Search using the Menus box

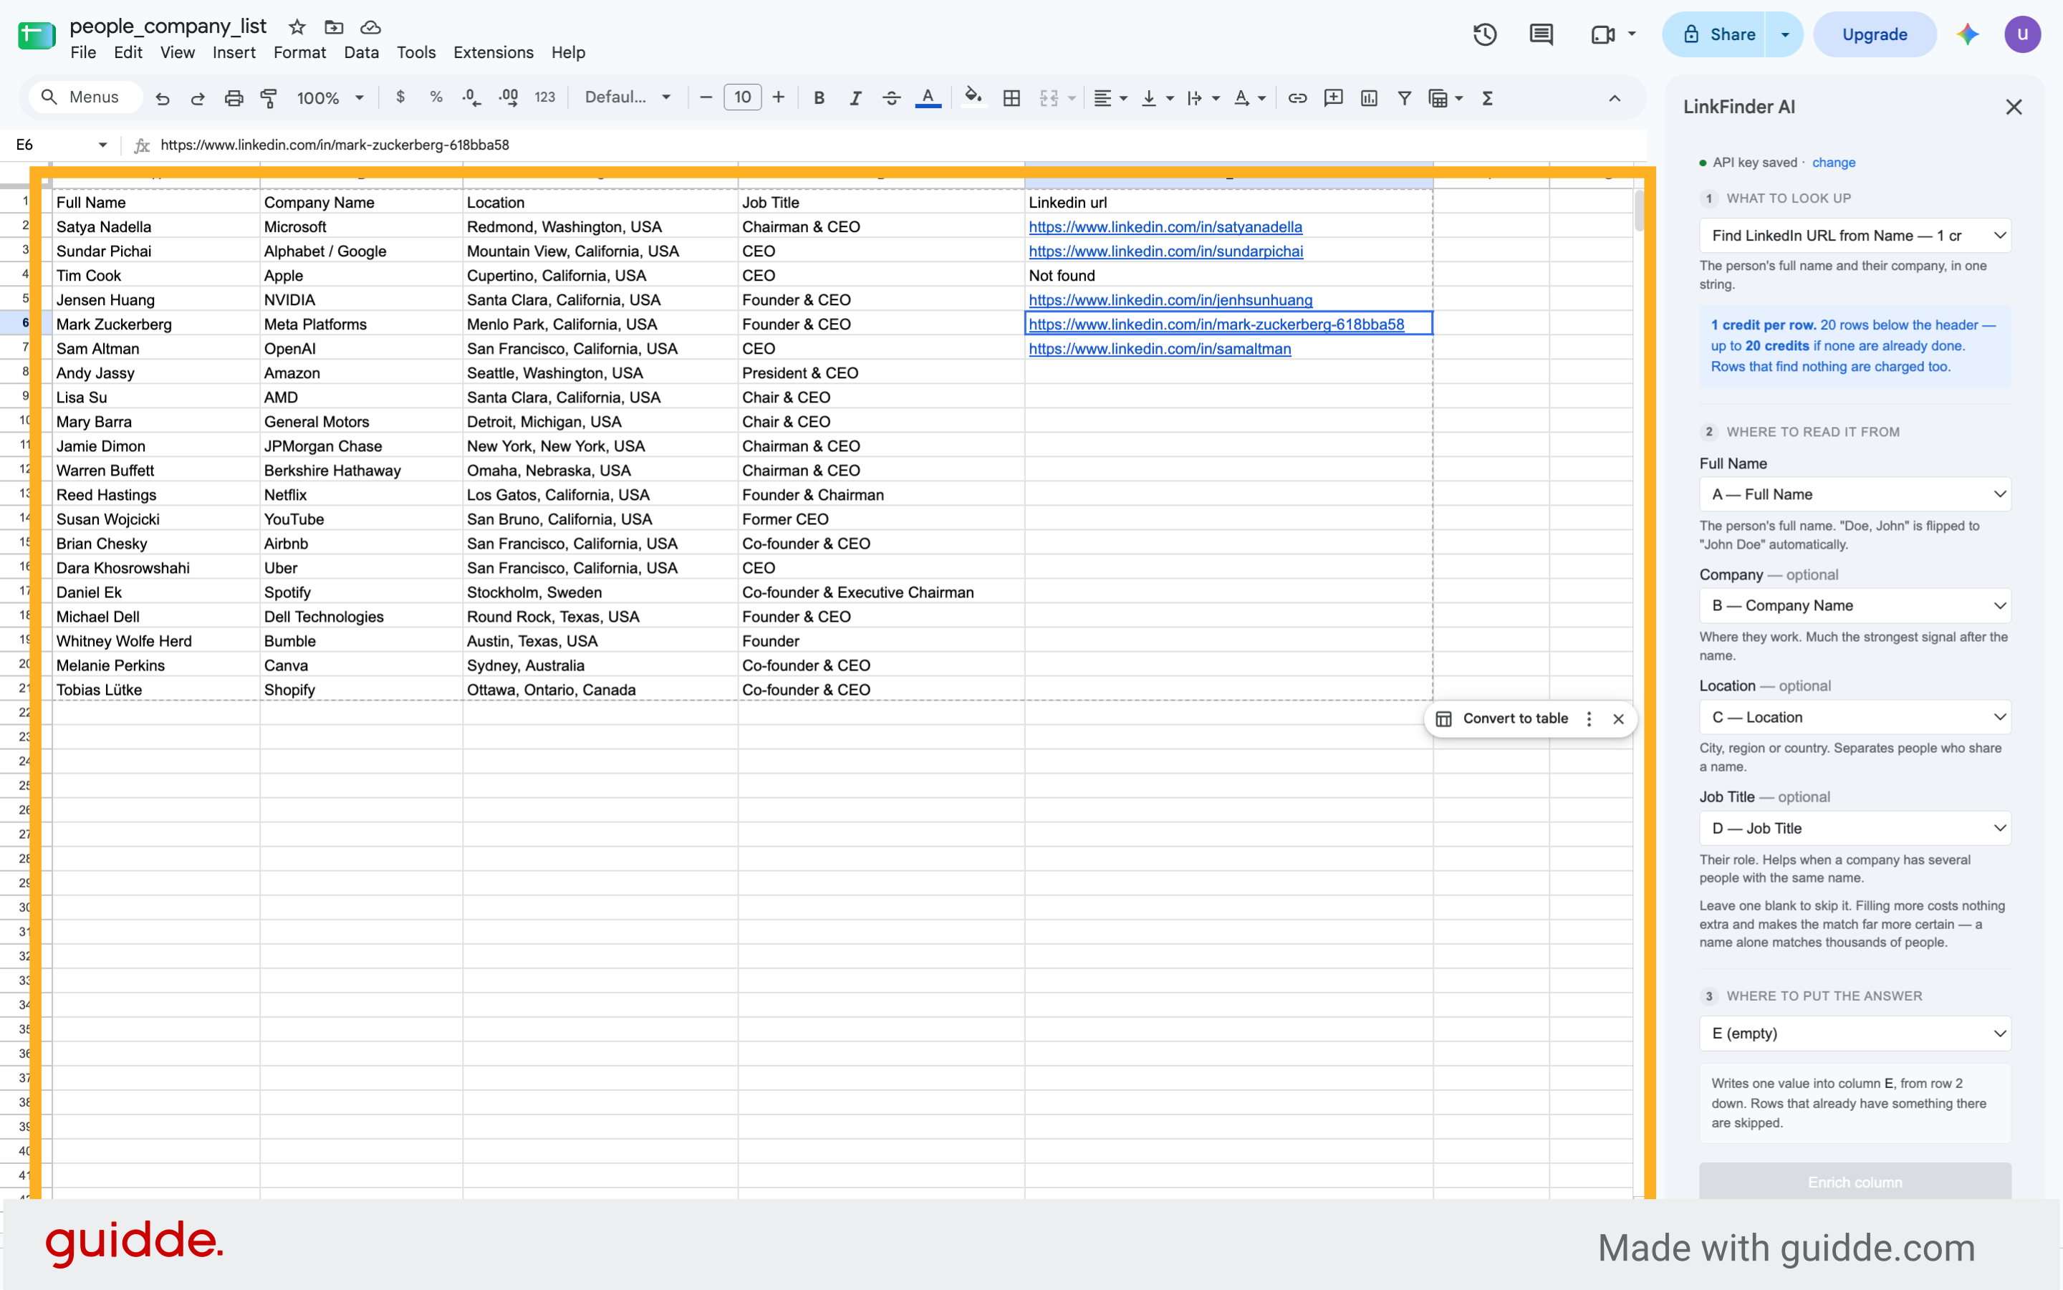coord(85,97)
